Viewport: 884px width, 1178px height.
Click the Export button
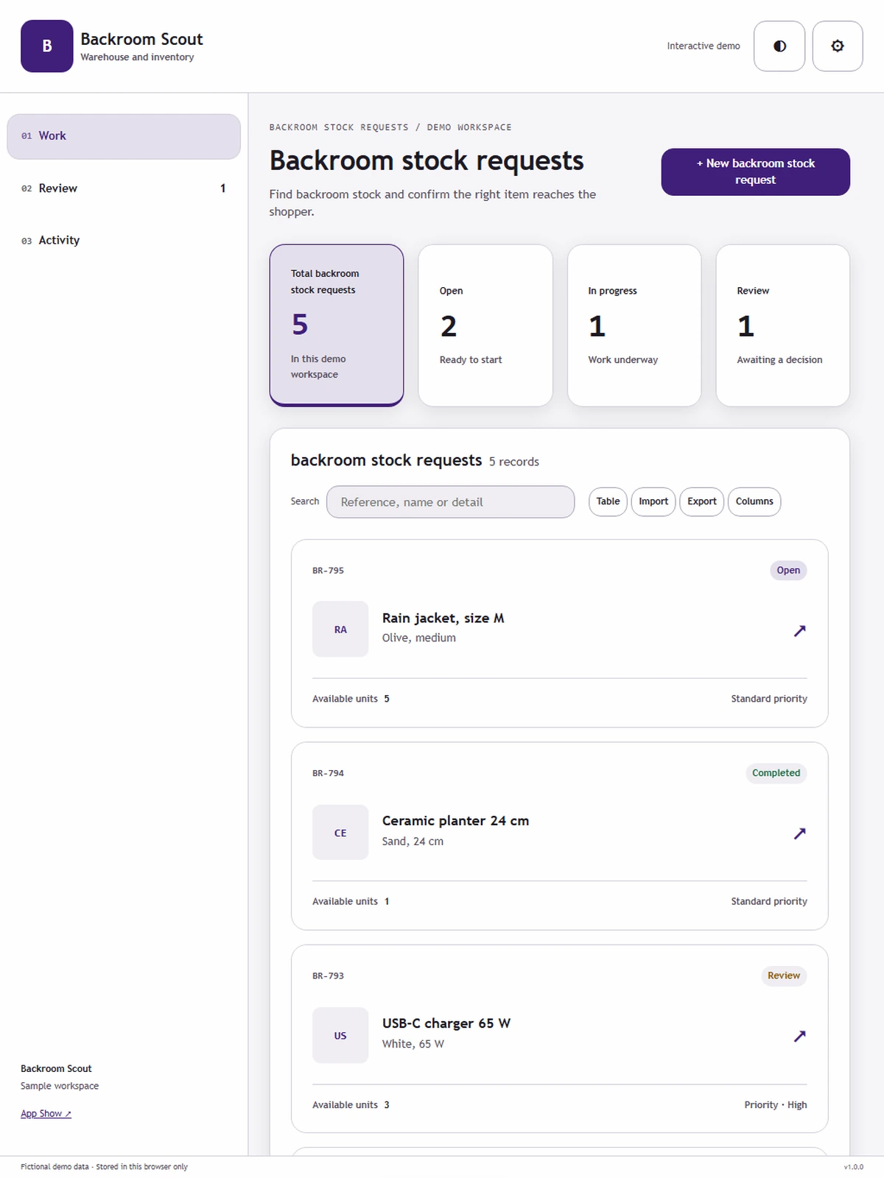click(x=701, y=501)
